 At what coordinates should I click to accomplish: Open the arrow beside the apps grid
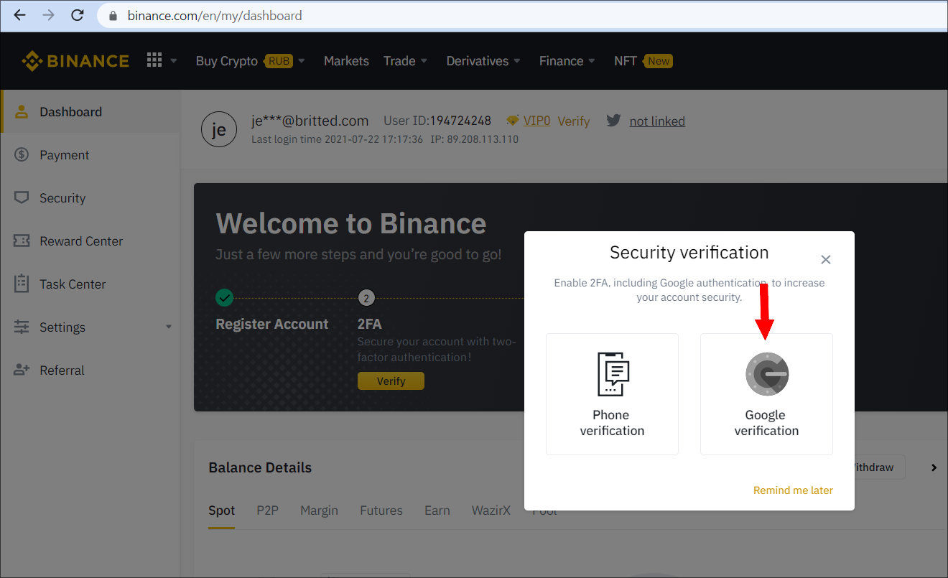174,61
